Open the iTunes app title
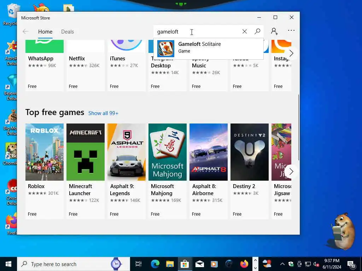Viewport: 362px width, 271px height. tap(117, 59)
